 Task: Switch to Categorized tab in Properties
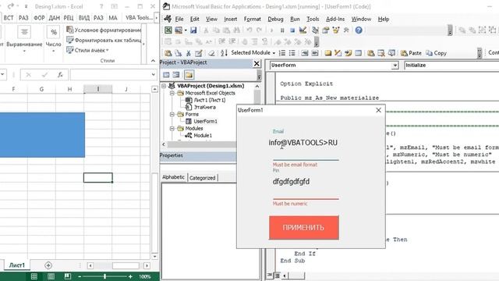(x=203, y=178)
